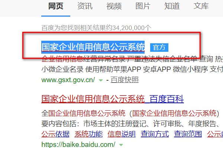This screenshot has height=148, width=223.
Task: Click the 百度为您找到相关结果约34,200,000个 text
Action: 96,28
